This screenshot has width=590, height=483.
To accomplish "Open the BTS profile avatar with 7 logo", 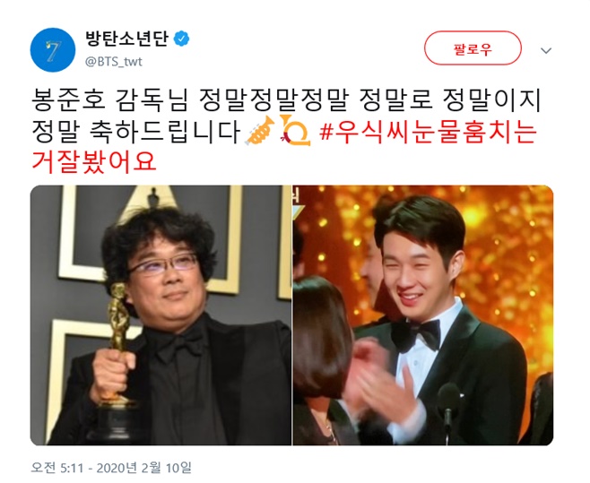I will (53, 49).
